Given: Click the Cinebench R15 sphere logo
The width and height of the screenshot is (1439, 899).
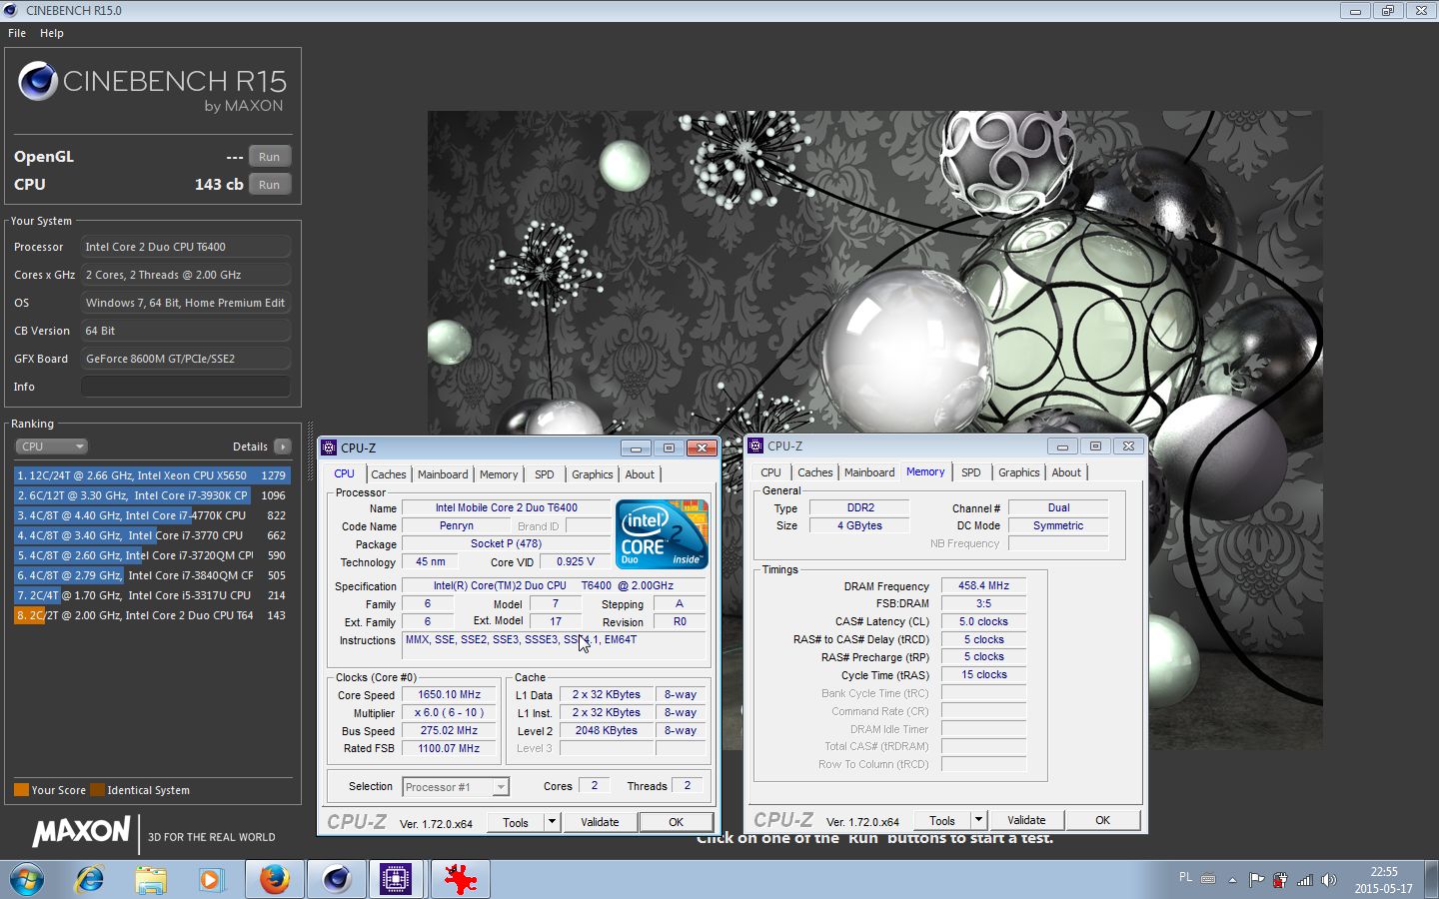Looking at the screenshot, I should pyautogui.click(x=38, y=81).
